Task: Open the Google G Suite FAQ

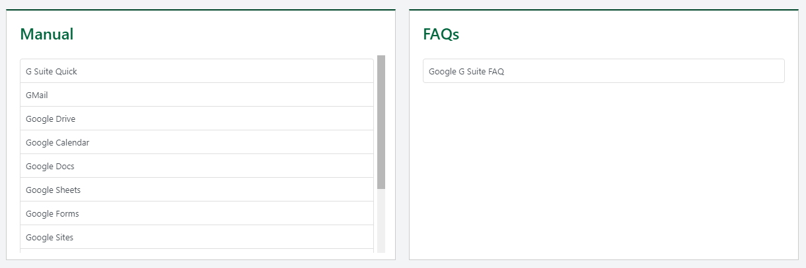Action: coord(466,71)
